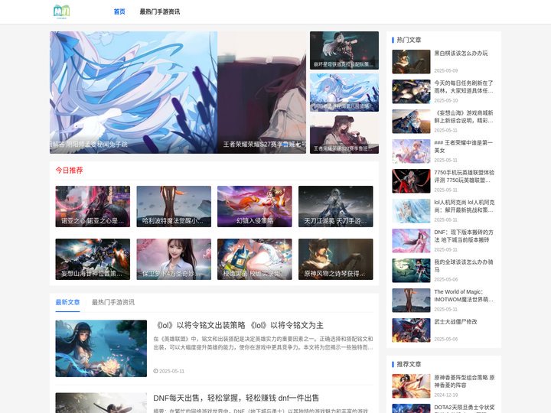Screen dimensions: 551x413
Task: Open hot article 王者荣耀中谁是第一美女
Action: coord(464,146)
